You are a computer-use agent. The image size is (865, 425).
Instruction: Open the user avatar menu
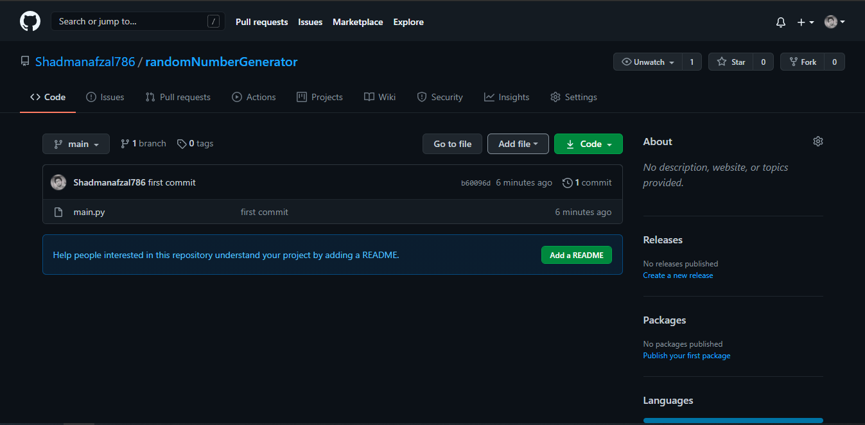tap(835, 22)
